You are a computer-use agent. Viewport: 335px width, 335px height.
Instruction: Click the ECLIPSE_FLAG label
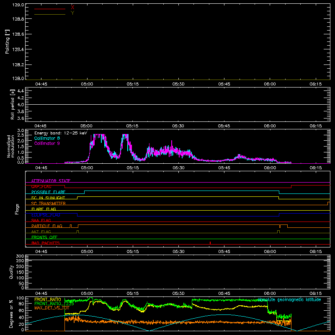46,215
